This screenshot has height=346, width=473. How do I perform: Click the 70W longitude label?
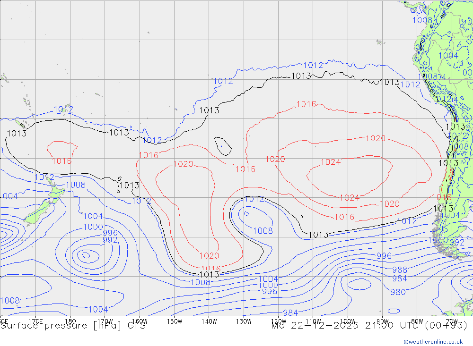click(452, 321)
